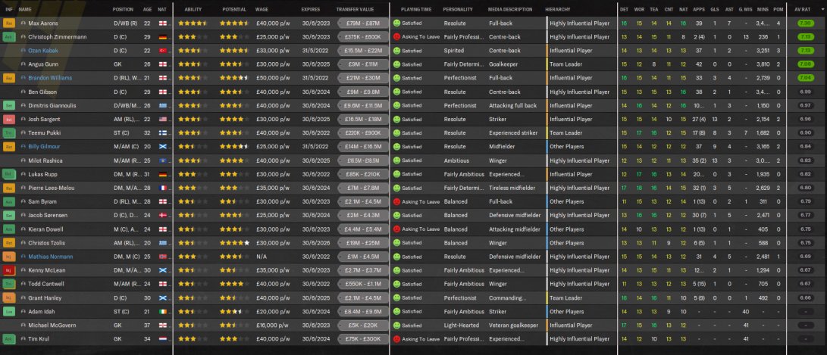This screenshot has height=355, width=827.
Task: Click the red Int badge beside Josh Sargent
Action: point(9,119)
